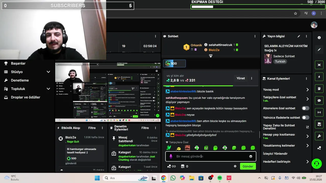Edit stream info with pencil in Yayın bilgisi header
This screenshot has width=326, height=183.
pos(299,36)
